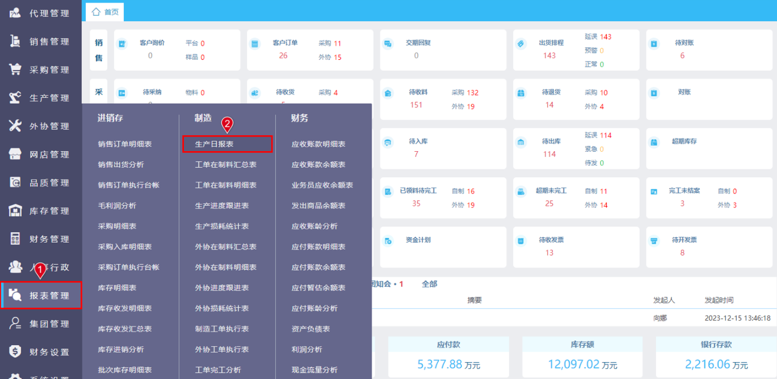Click the 应付款 value 5,377.88
Image resolution: width=777 pixels, height=379 pixels.
[x=439, y=364]
